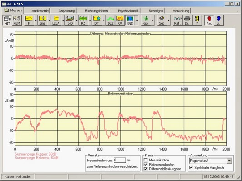The image size is (242, 181).
Task: Print using the Dr. icon
Action: click(x=187, y=20)
